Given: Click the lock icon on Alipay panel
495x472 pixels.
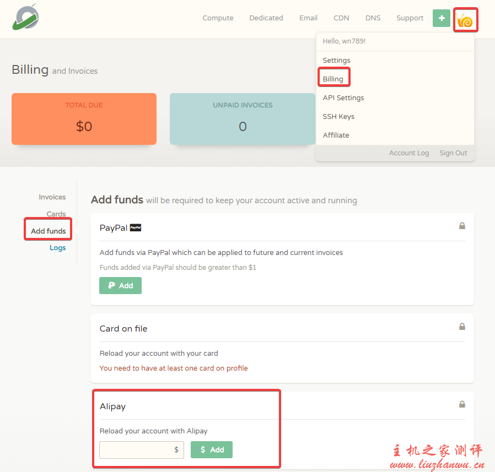Looking at the screenshot, I should pyautogui.click(x=462, y=404).
